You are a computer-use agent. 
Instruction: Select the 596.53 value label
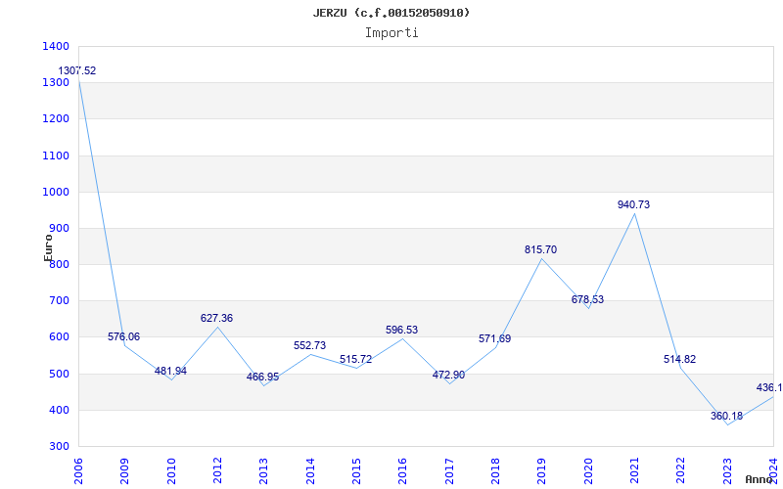click(401, 330)
